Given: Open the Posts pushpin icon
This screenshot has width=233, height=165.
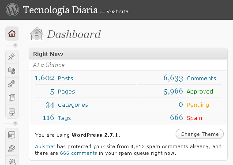Looking at the screenshot, I should point(12,57).
